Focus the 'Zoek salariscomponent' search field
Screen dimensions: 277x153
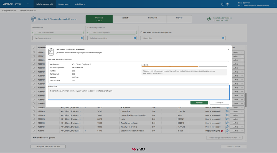coord(112,33)
